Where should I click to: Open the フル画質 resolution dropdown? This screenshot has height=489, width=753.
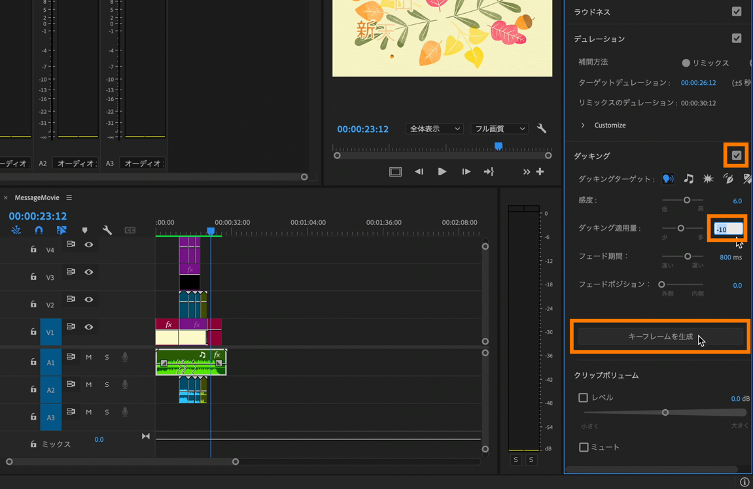(x=499, y=129)
